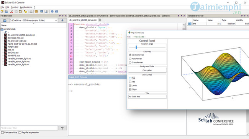Image resolution: width=249 pixels, height=139 pixels.
Task: Click the File Browser panel help icon
Action: [x=60, y=16]
